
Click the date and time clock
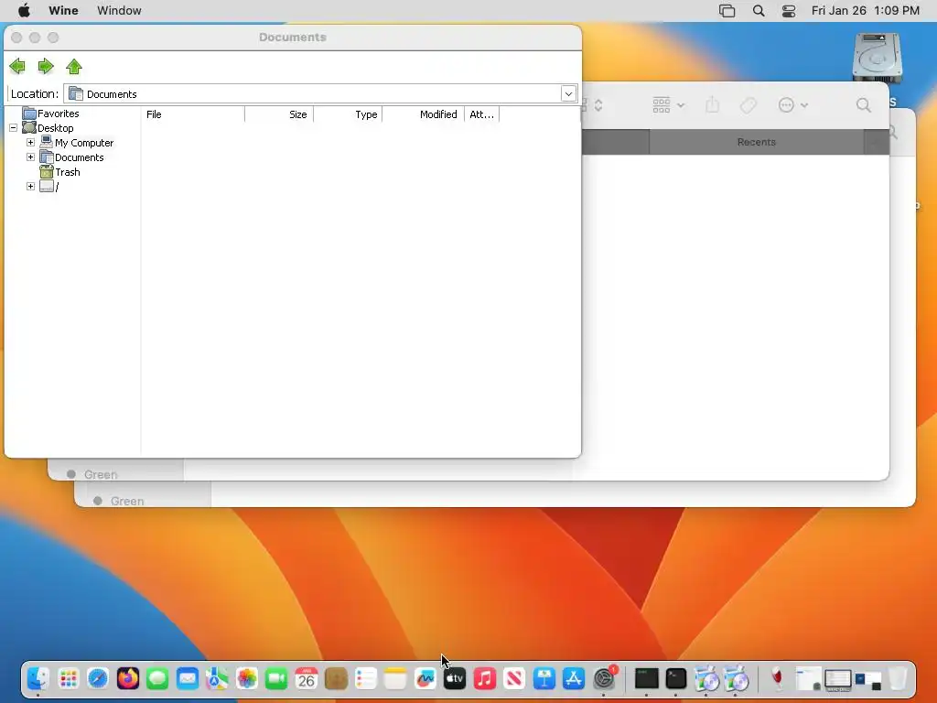[x=866, y=11]
